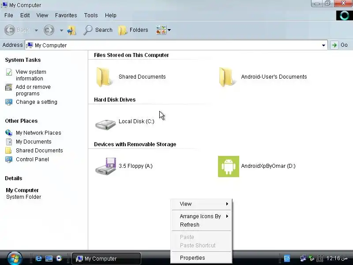Image resolution: width=353 pixels, height=265 pixels.
Task: Open the Tools menu
Action: pos(91,15)
